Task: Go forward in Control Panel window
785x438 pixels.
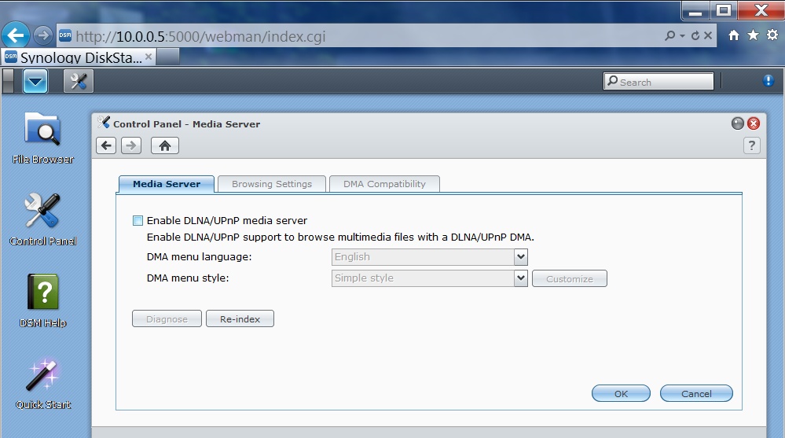Action: tap(131, 145)
